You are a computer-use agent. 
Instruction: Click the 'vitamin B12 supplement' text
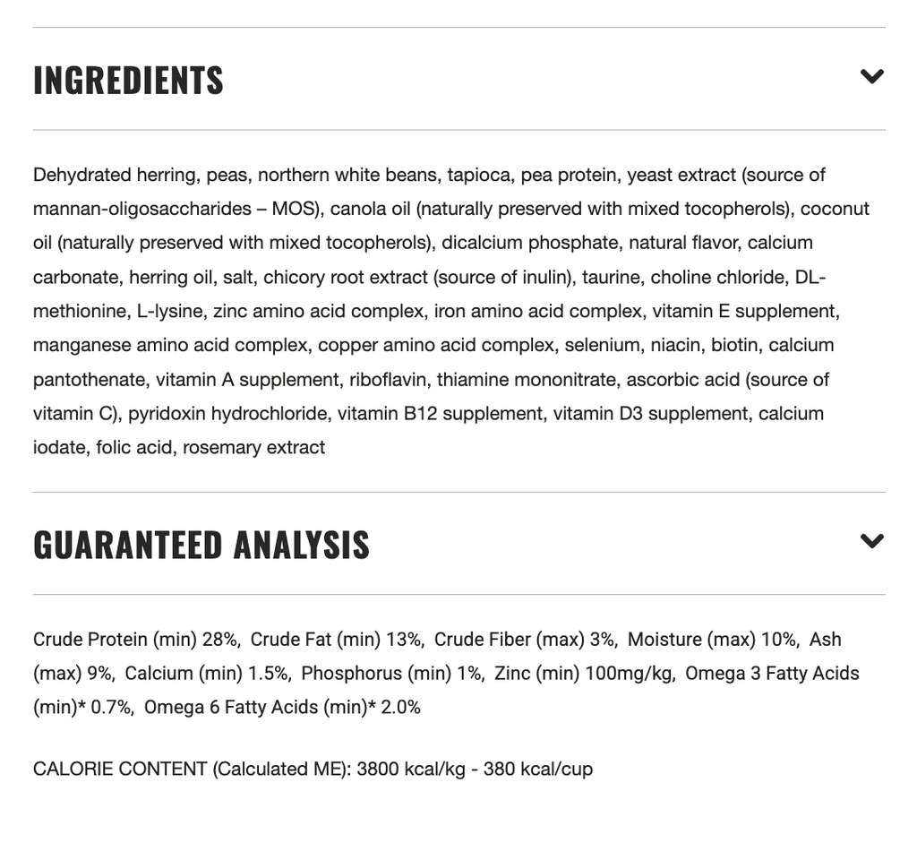click(x=440, y=414)
